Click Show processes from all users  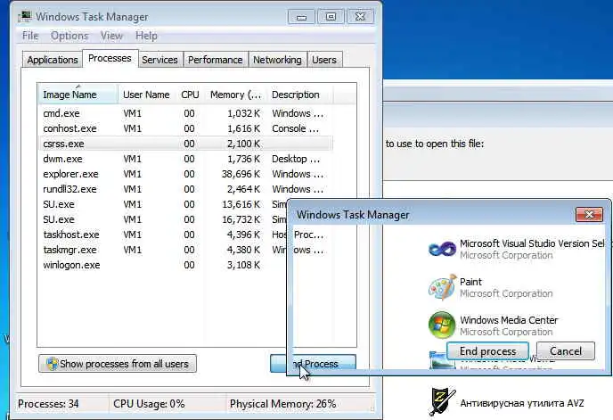click(x=118, y=364)
